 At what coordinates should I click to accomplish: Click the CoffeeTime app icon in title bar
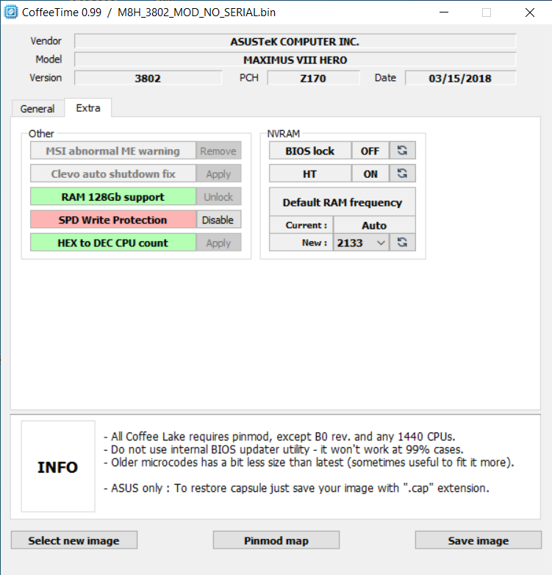(x=10, y=12)
